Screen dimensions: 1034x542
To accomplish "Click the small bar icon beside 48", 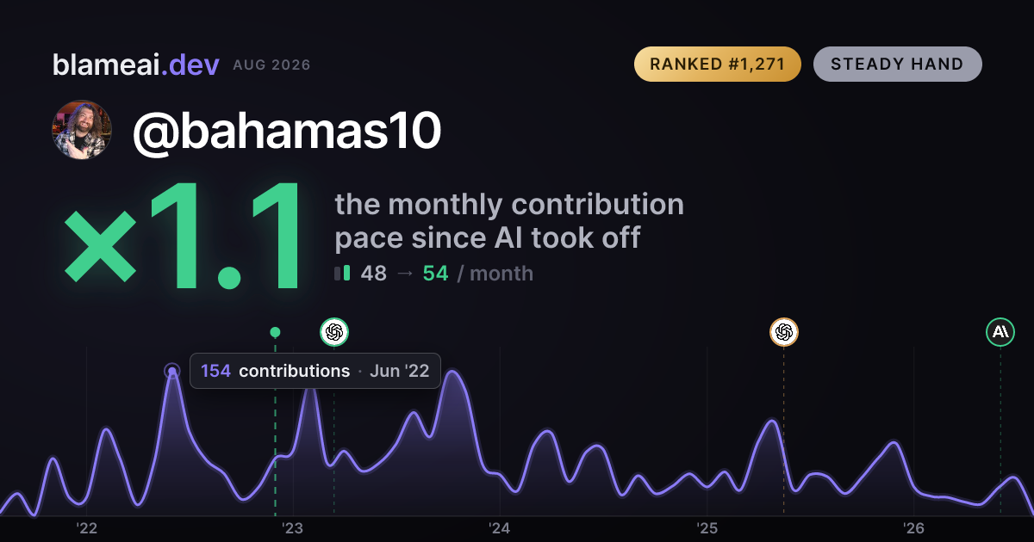I will [x=342, y=274].
